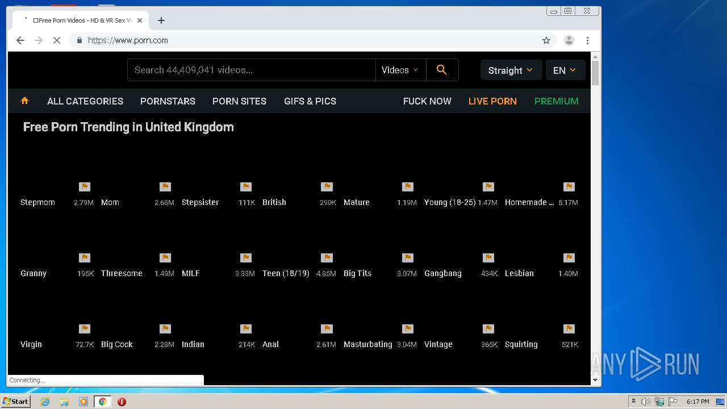Click the 290K count next to British
This screenshot has width=727, height=409.
click(x=328, y=203)
